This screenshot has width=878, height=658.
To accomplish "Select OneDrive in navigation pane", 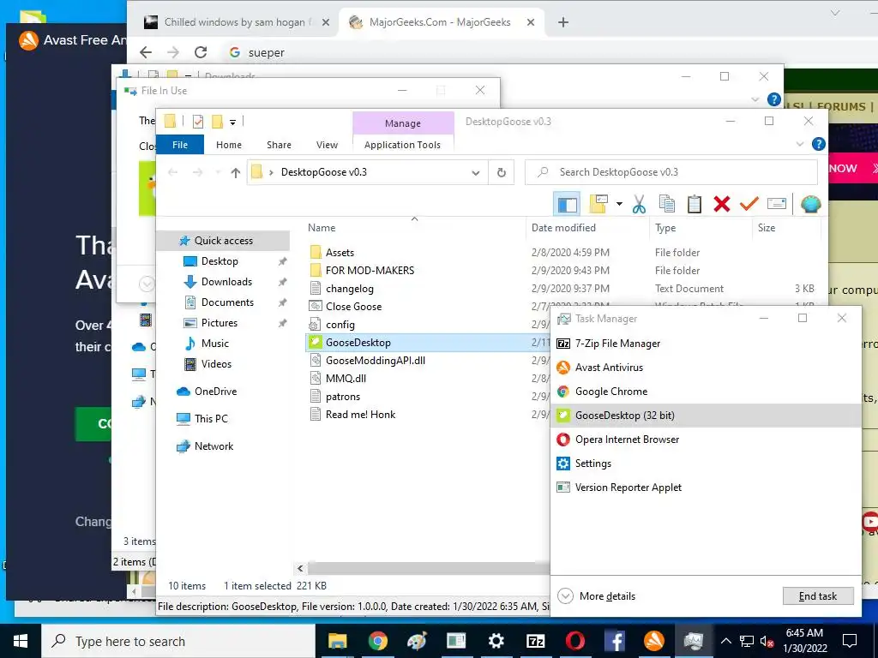I will pos(215,392).
